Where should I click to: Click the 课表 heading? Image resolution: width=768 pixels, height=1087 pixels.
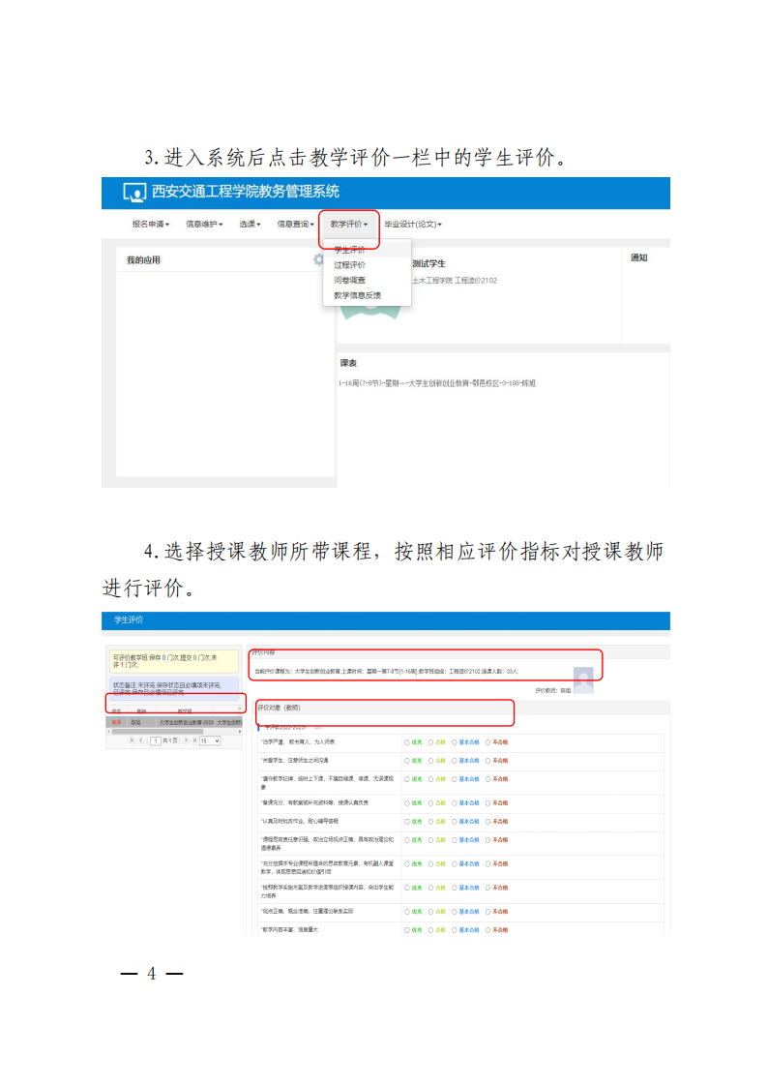(x=348, y=363)
